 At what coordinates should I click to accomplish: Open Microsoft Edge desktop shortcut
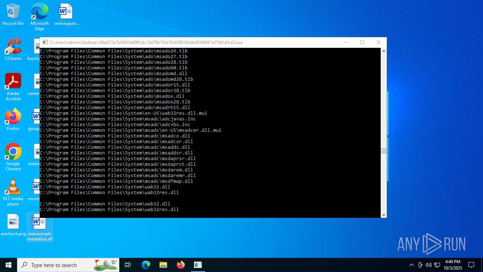tap(39, 17)
